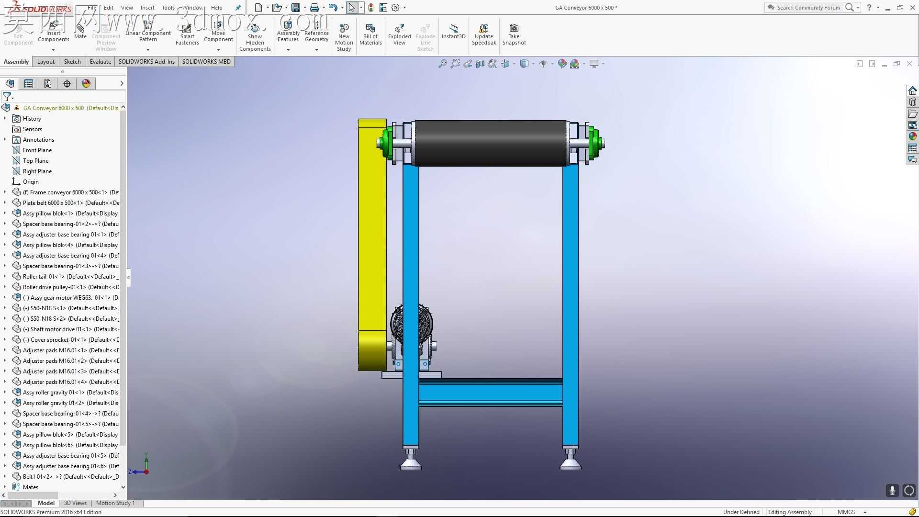
Task: Expand Insert Components dropdown arrow
Action: point(53,50)
